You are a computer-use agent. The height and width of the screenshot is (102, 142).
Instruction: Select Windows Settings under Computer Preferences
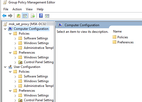click(x=36, y=57)
